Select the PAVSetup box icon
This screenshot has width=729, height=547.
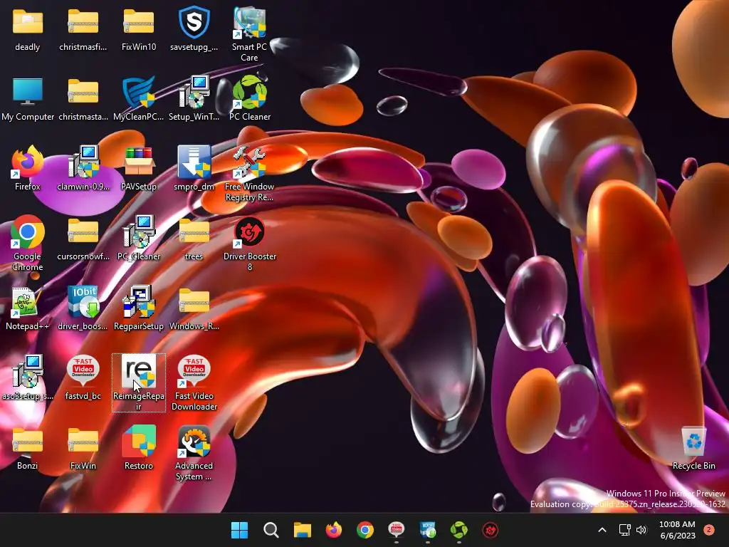click(x=139, y=168)
